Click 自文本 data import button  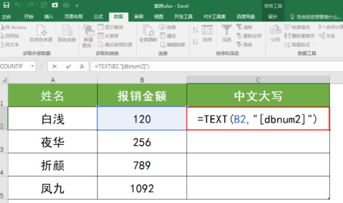10,45
